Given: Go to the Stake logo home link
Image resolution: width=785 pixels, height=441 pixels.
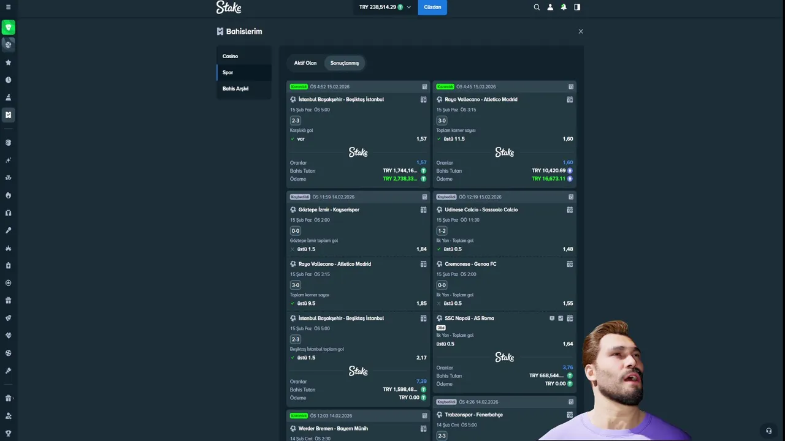Looking at the screenshot, I should coord(229,7).
